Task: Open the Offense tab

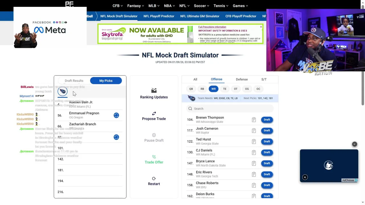Action: tap(216, 79)
